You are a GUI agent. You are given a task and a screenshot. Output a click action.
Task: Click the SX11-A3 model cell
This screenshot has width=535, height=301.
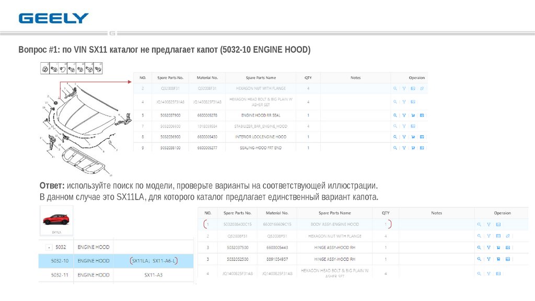coord(153,275)
